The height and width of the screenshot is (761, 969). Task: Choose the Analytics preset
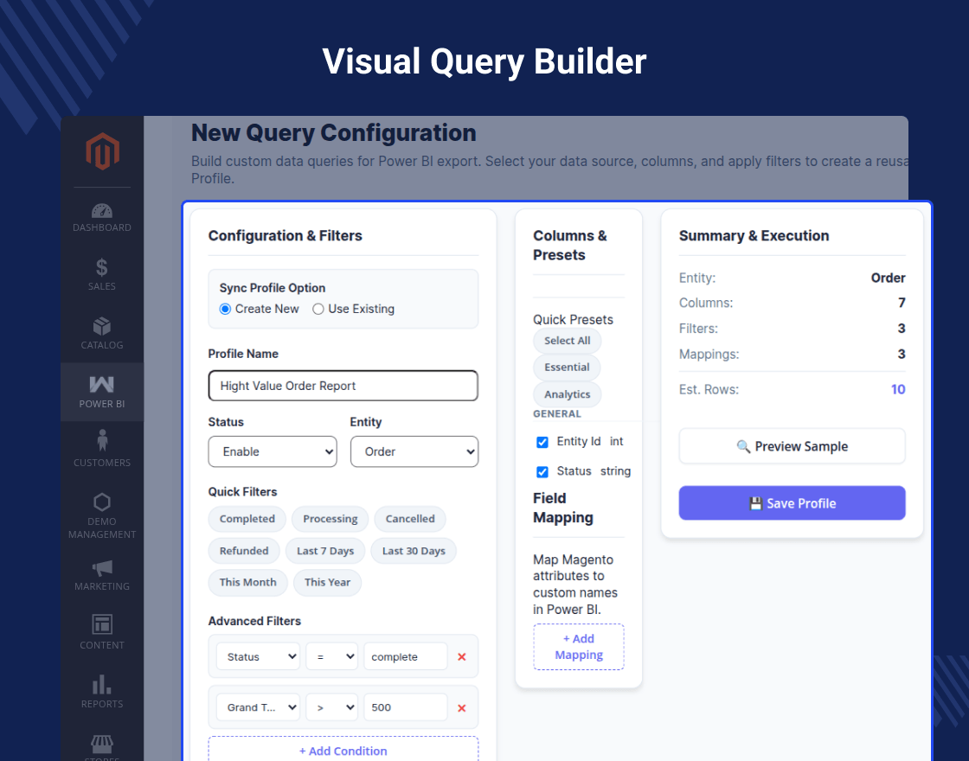tap(568, 394)
